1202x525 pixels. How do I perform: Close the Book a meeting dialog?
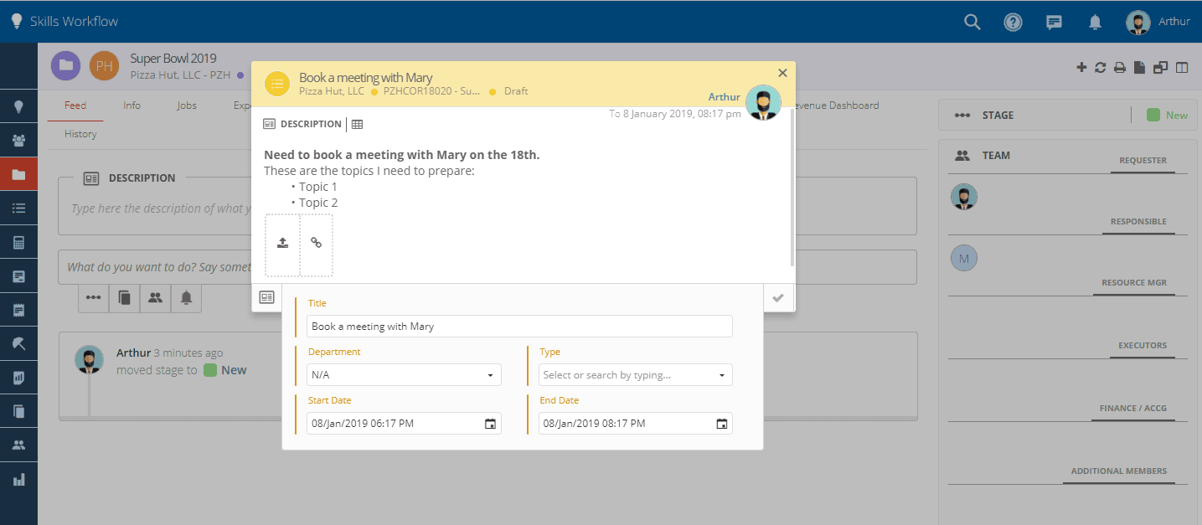click(782, 73)
